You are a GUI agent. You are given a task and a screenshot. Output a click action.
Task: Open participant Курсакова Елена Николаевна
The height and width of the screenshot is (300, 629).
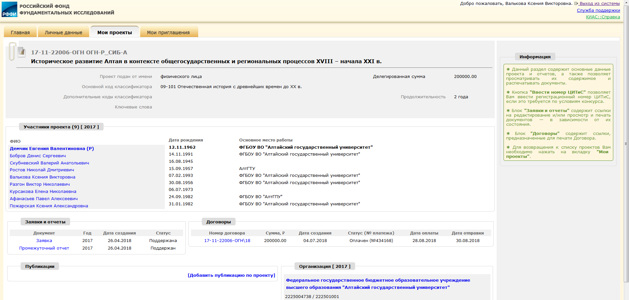click(43, 191)
